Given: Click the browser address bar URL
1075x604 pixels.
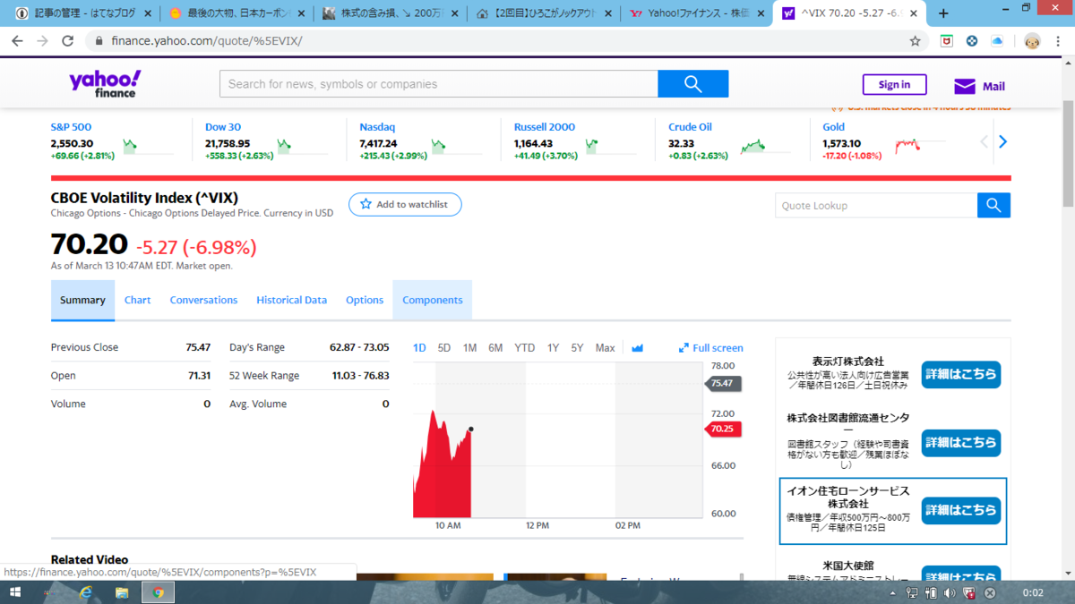Looking at the screenshot, I should click(x=207, y=41).
